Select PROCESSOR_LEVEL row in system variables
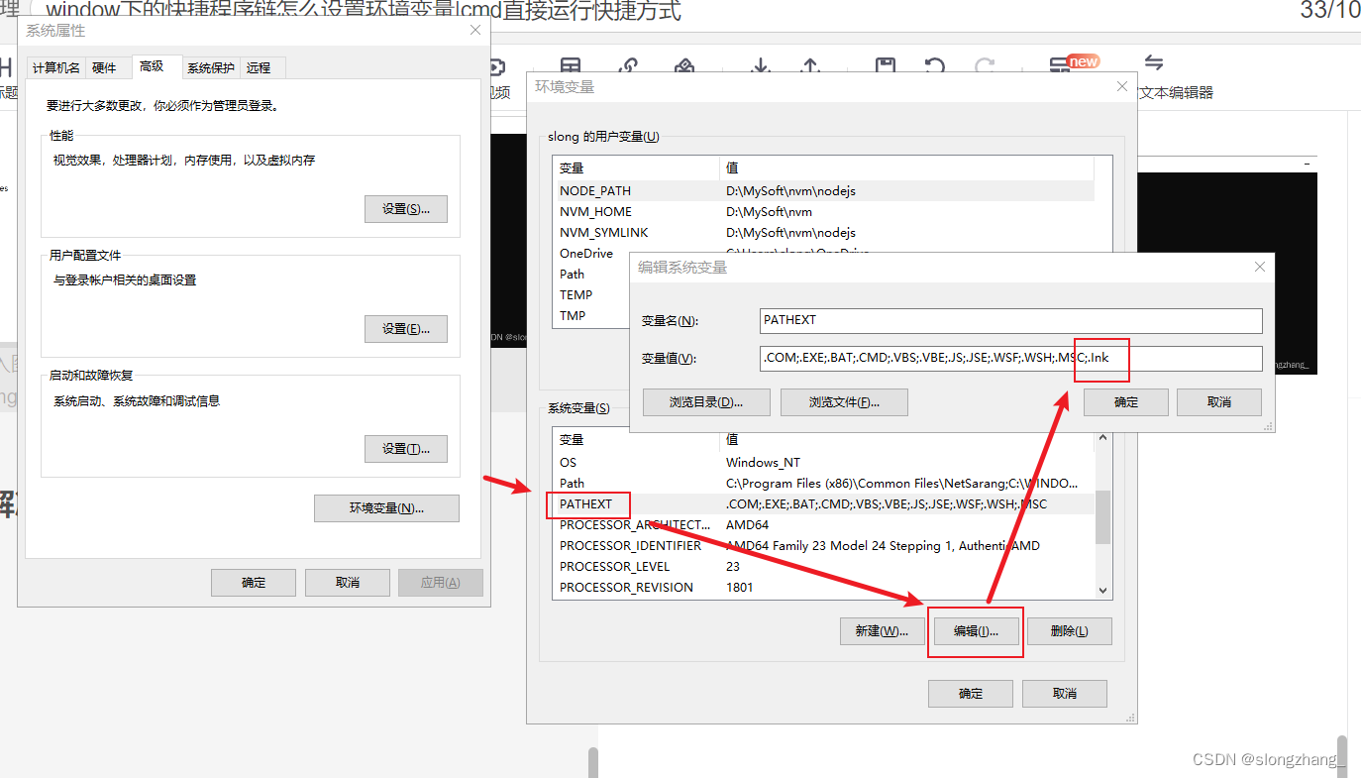Screen dimensions: 1361x778 [825, 567]
